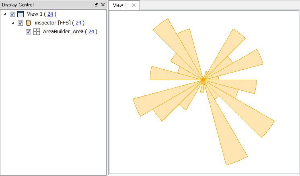Viewport: 300px width, 176px height.
Task: Undock the Display Control panel
Action: [97, 5]
